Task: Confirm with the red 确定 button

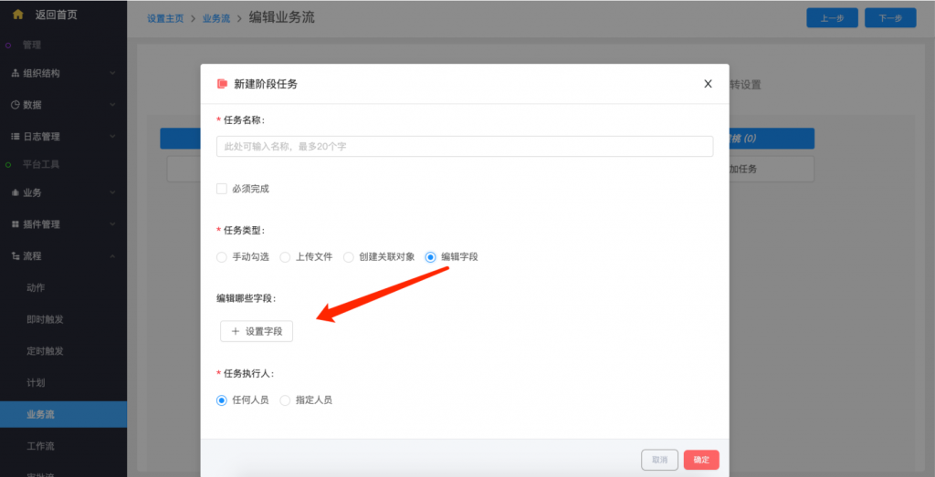Action: coord(701,460)
